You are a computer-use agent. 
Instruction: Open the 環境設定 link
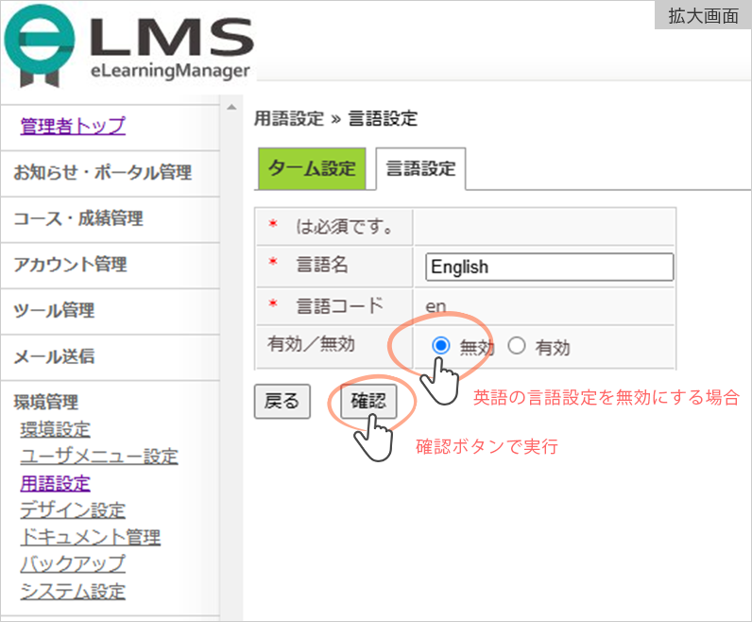(55, 429)
